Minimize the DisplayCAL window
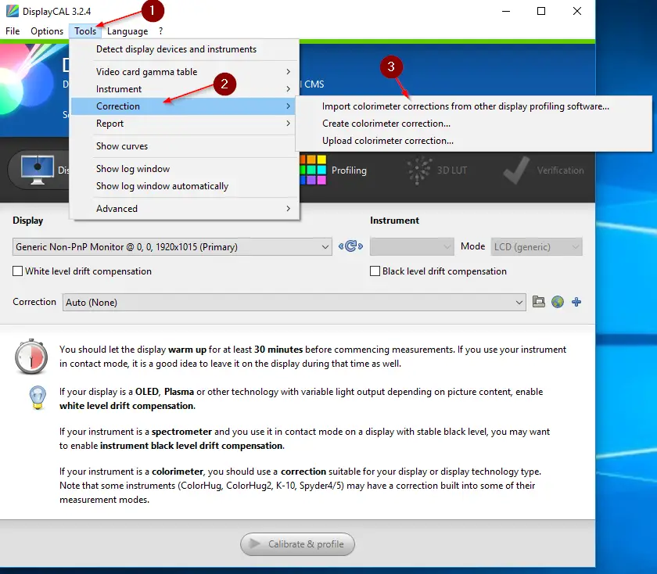 point(506,11)
